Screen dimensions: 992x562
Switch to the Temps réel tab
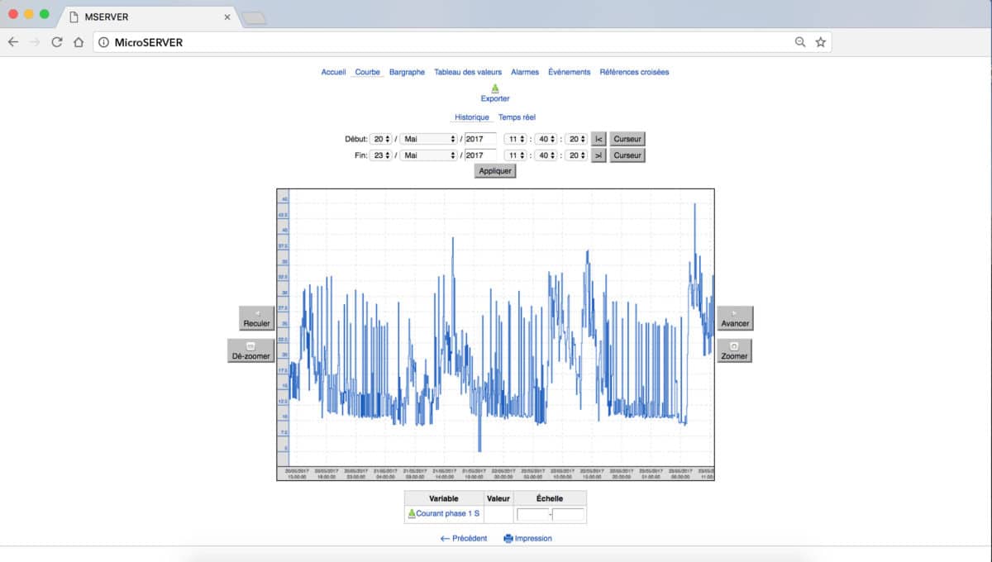pos(522,117)
